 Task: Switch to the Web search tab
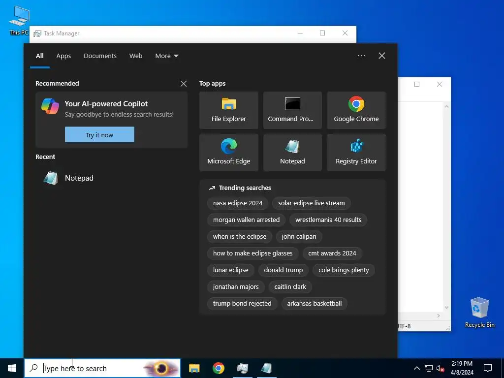pos(136,56)
